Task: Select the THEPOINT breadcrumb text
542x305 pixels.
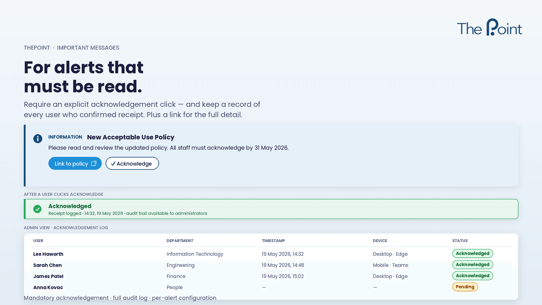Action: click(x=37, y=48)
